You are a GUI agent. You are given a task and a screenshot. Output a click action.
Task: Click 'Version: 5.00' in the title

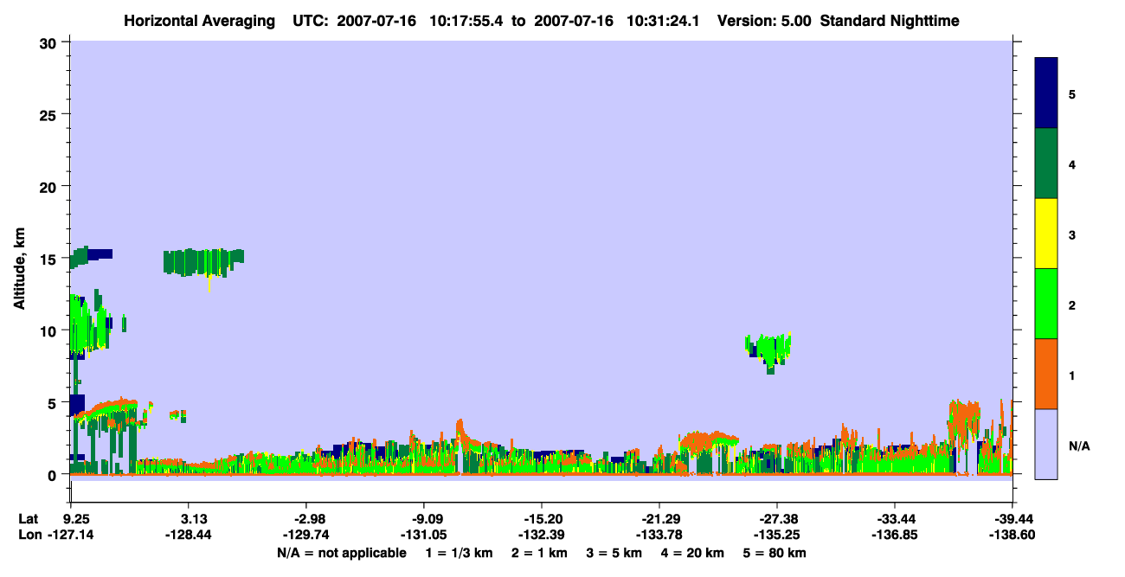tap(764, 21)
